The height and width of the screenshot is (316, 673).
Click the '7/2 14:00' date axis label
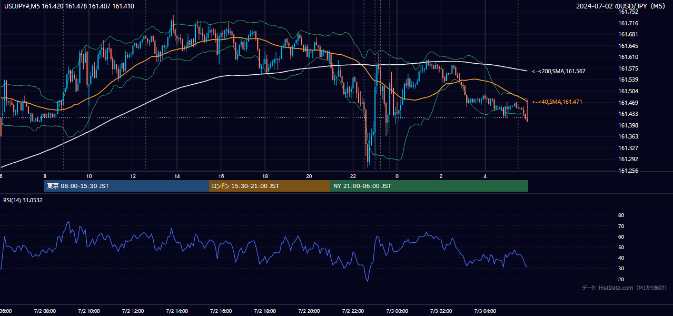177,311
